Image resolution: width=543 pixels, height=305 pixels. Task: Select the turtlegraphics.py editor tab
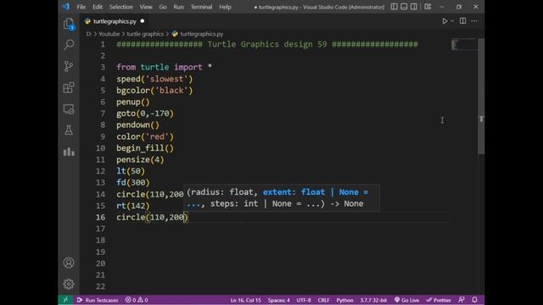(x=115, y=21)
